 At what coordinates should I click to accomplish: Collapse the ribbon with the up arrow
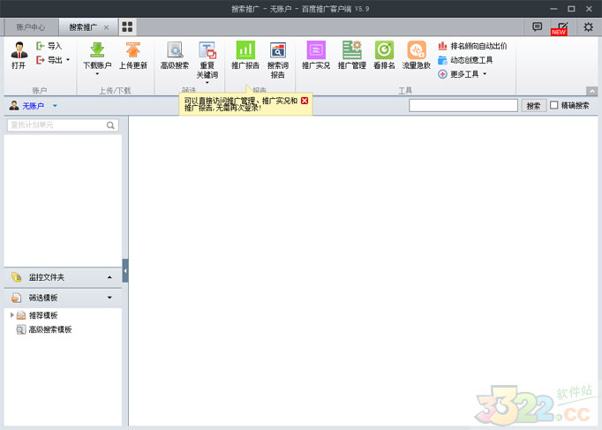[x=591, y=91]
